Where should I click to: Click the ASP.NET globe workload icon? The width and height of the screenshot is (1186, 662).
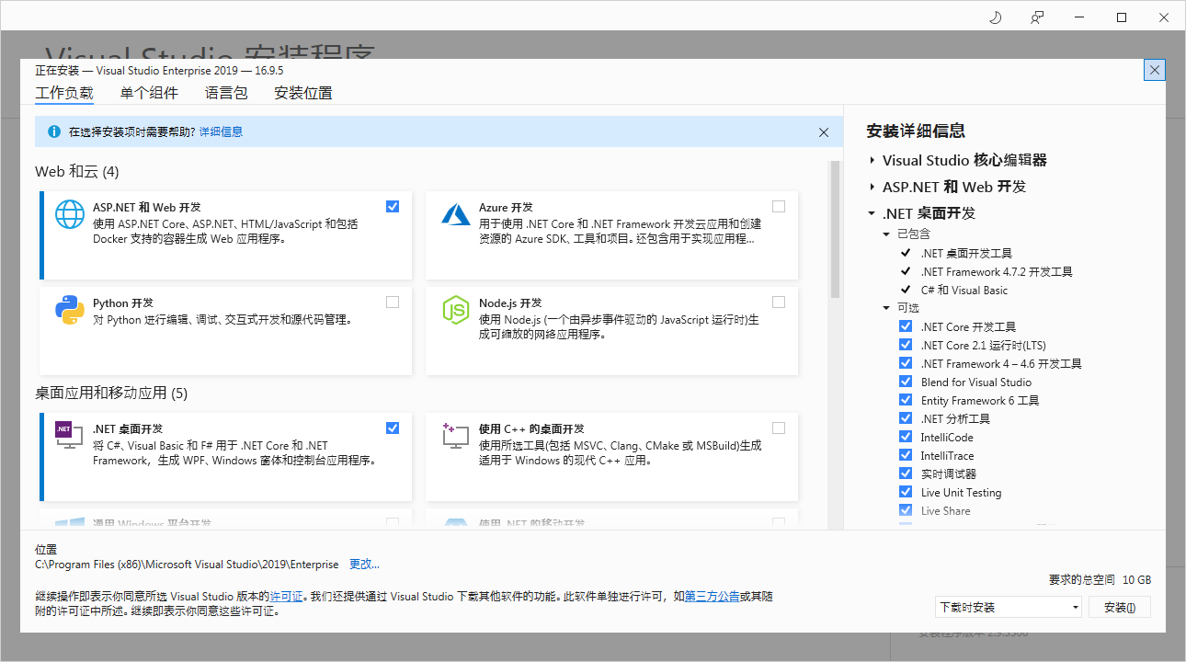tap(70, 214)
